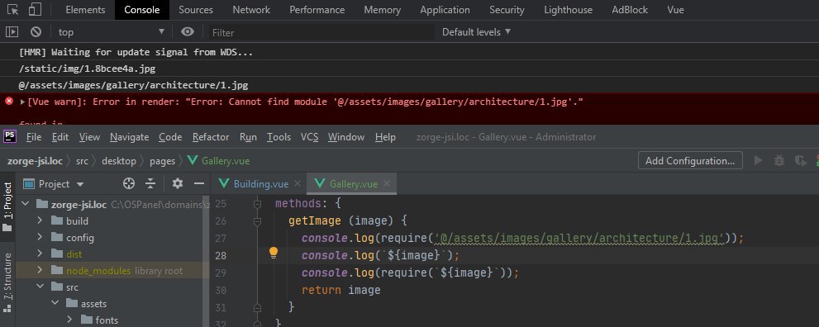Open the Lighthouse tab

click(569, 10)
